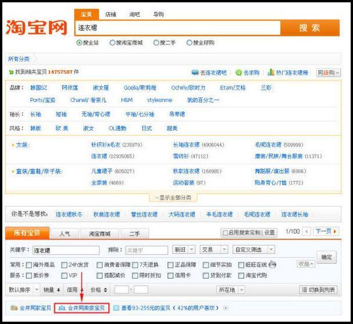This screenshot has width=353, height=324.
Task: Select the 人气 results tab
Action: point(65,234)
